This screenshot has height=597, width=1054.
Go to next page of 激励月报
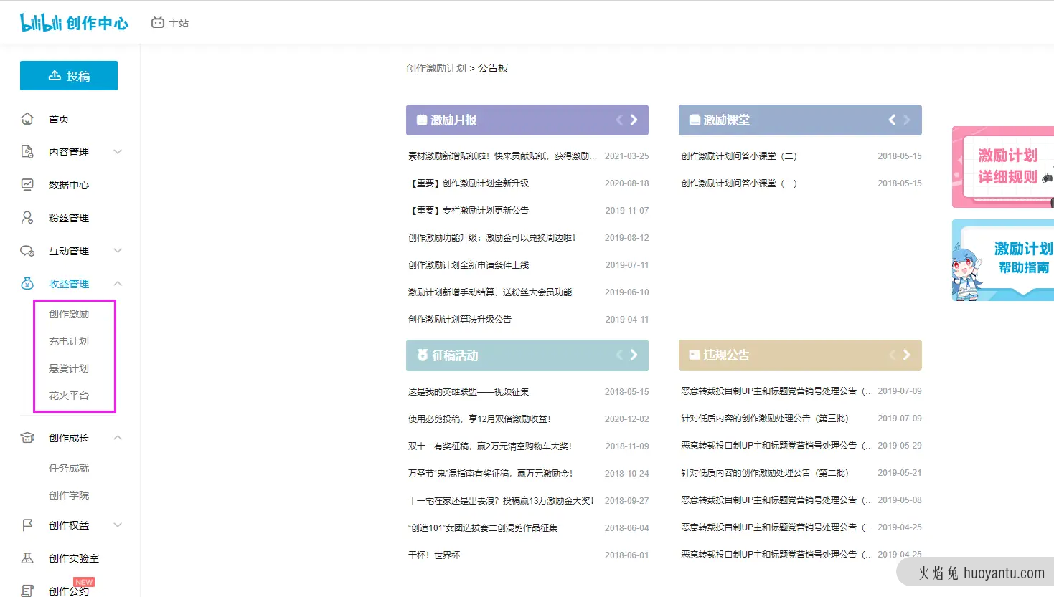point(634,120)
